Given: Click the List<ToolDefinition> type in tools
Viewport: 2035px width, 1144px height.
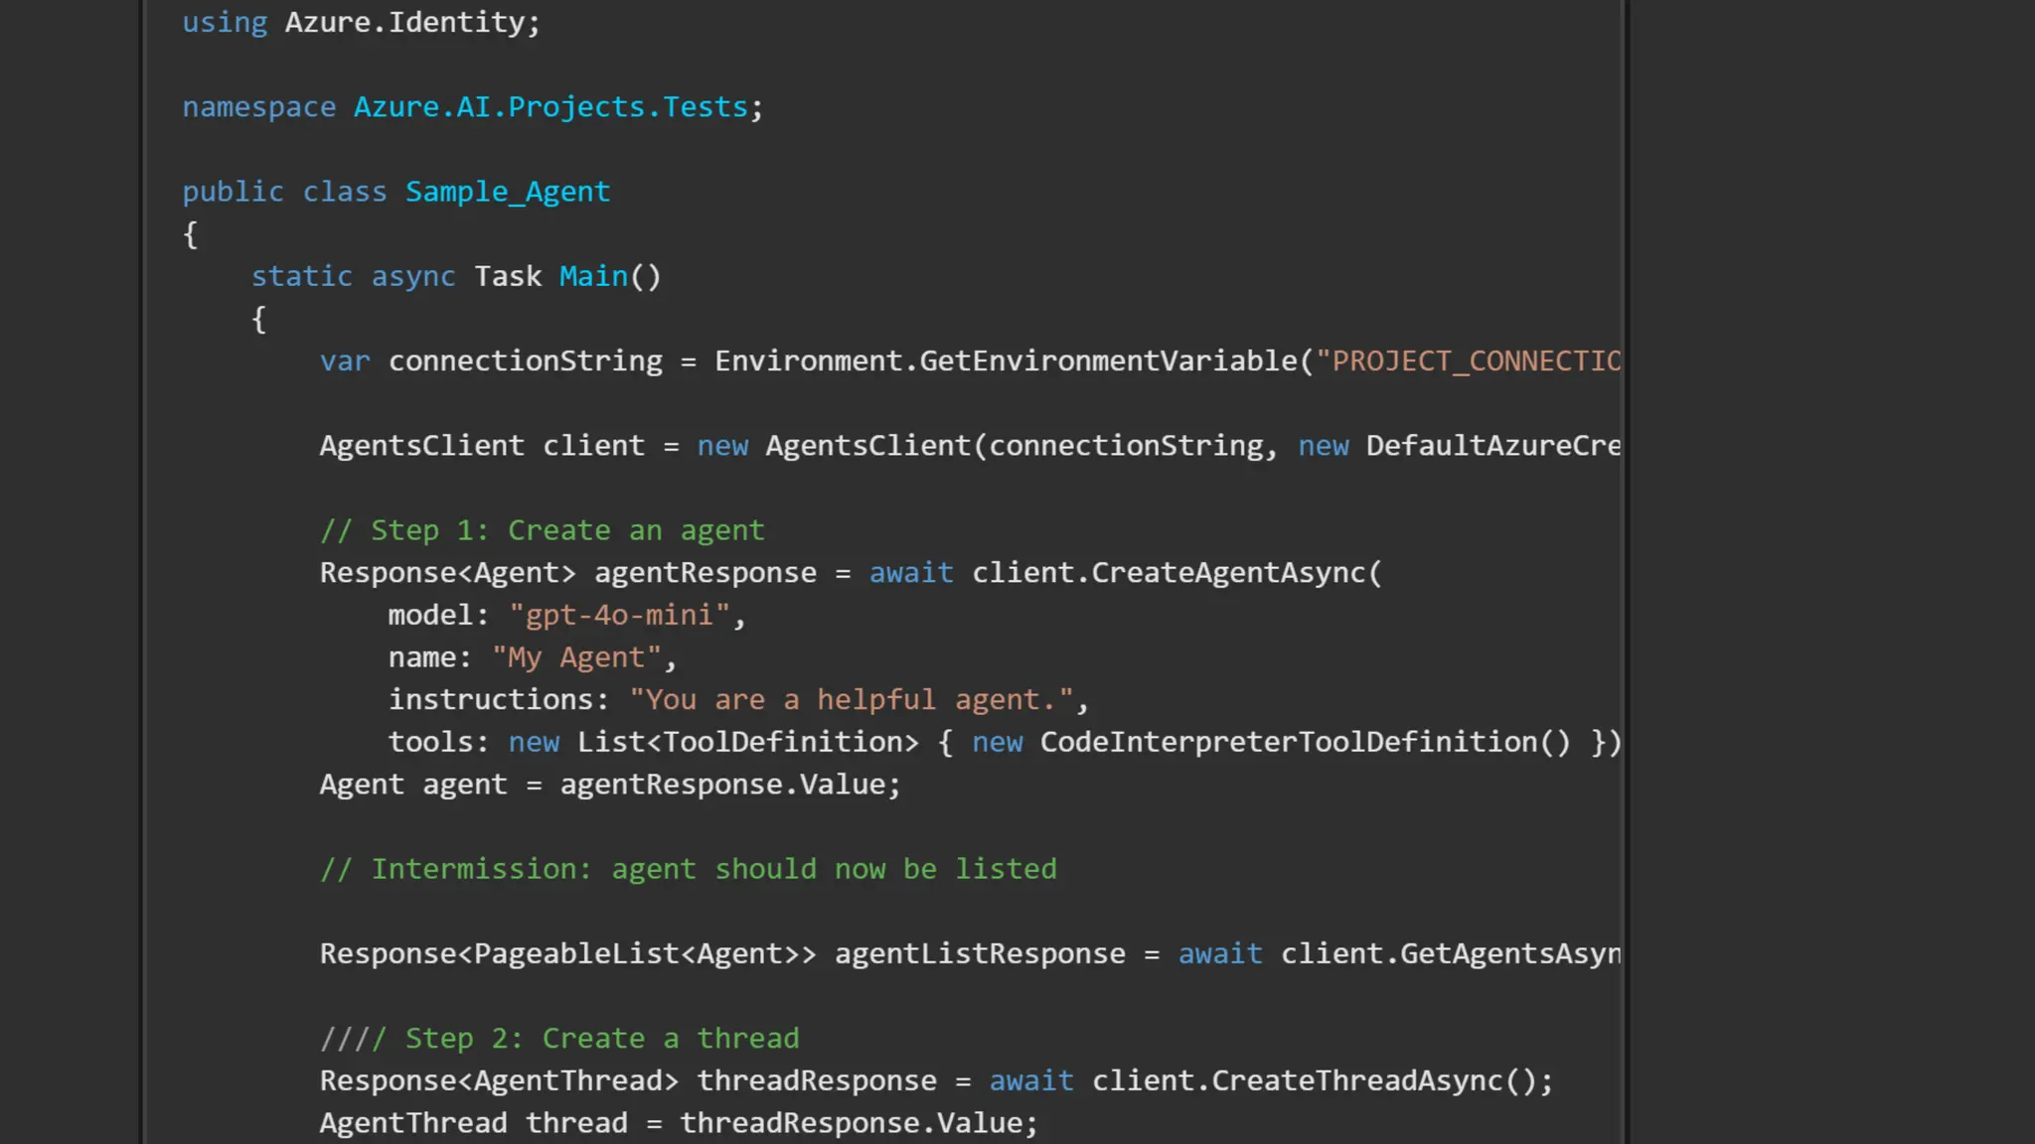Looking at the screenshot, I should [x=747, y=743].
